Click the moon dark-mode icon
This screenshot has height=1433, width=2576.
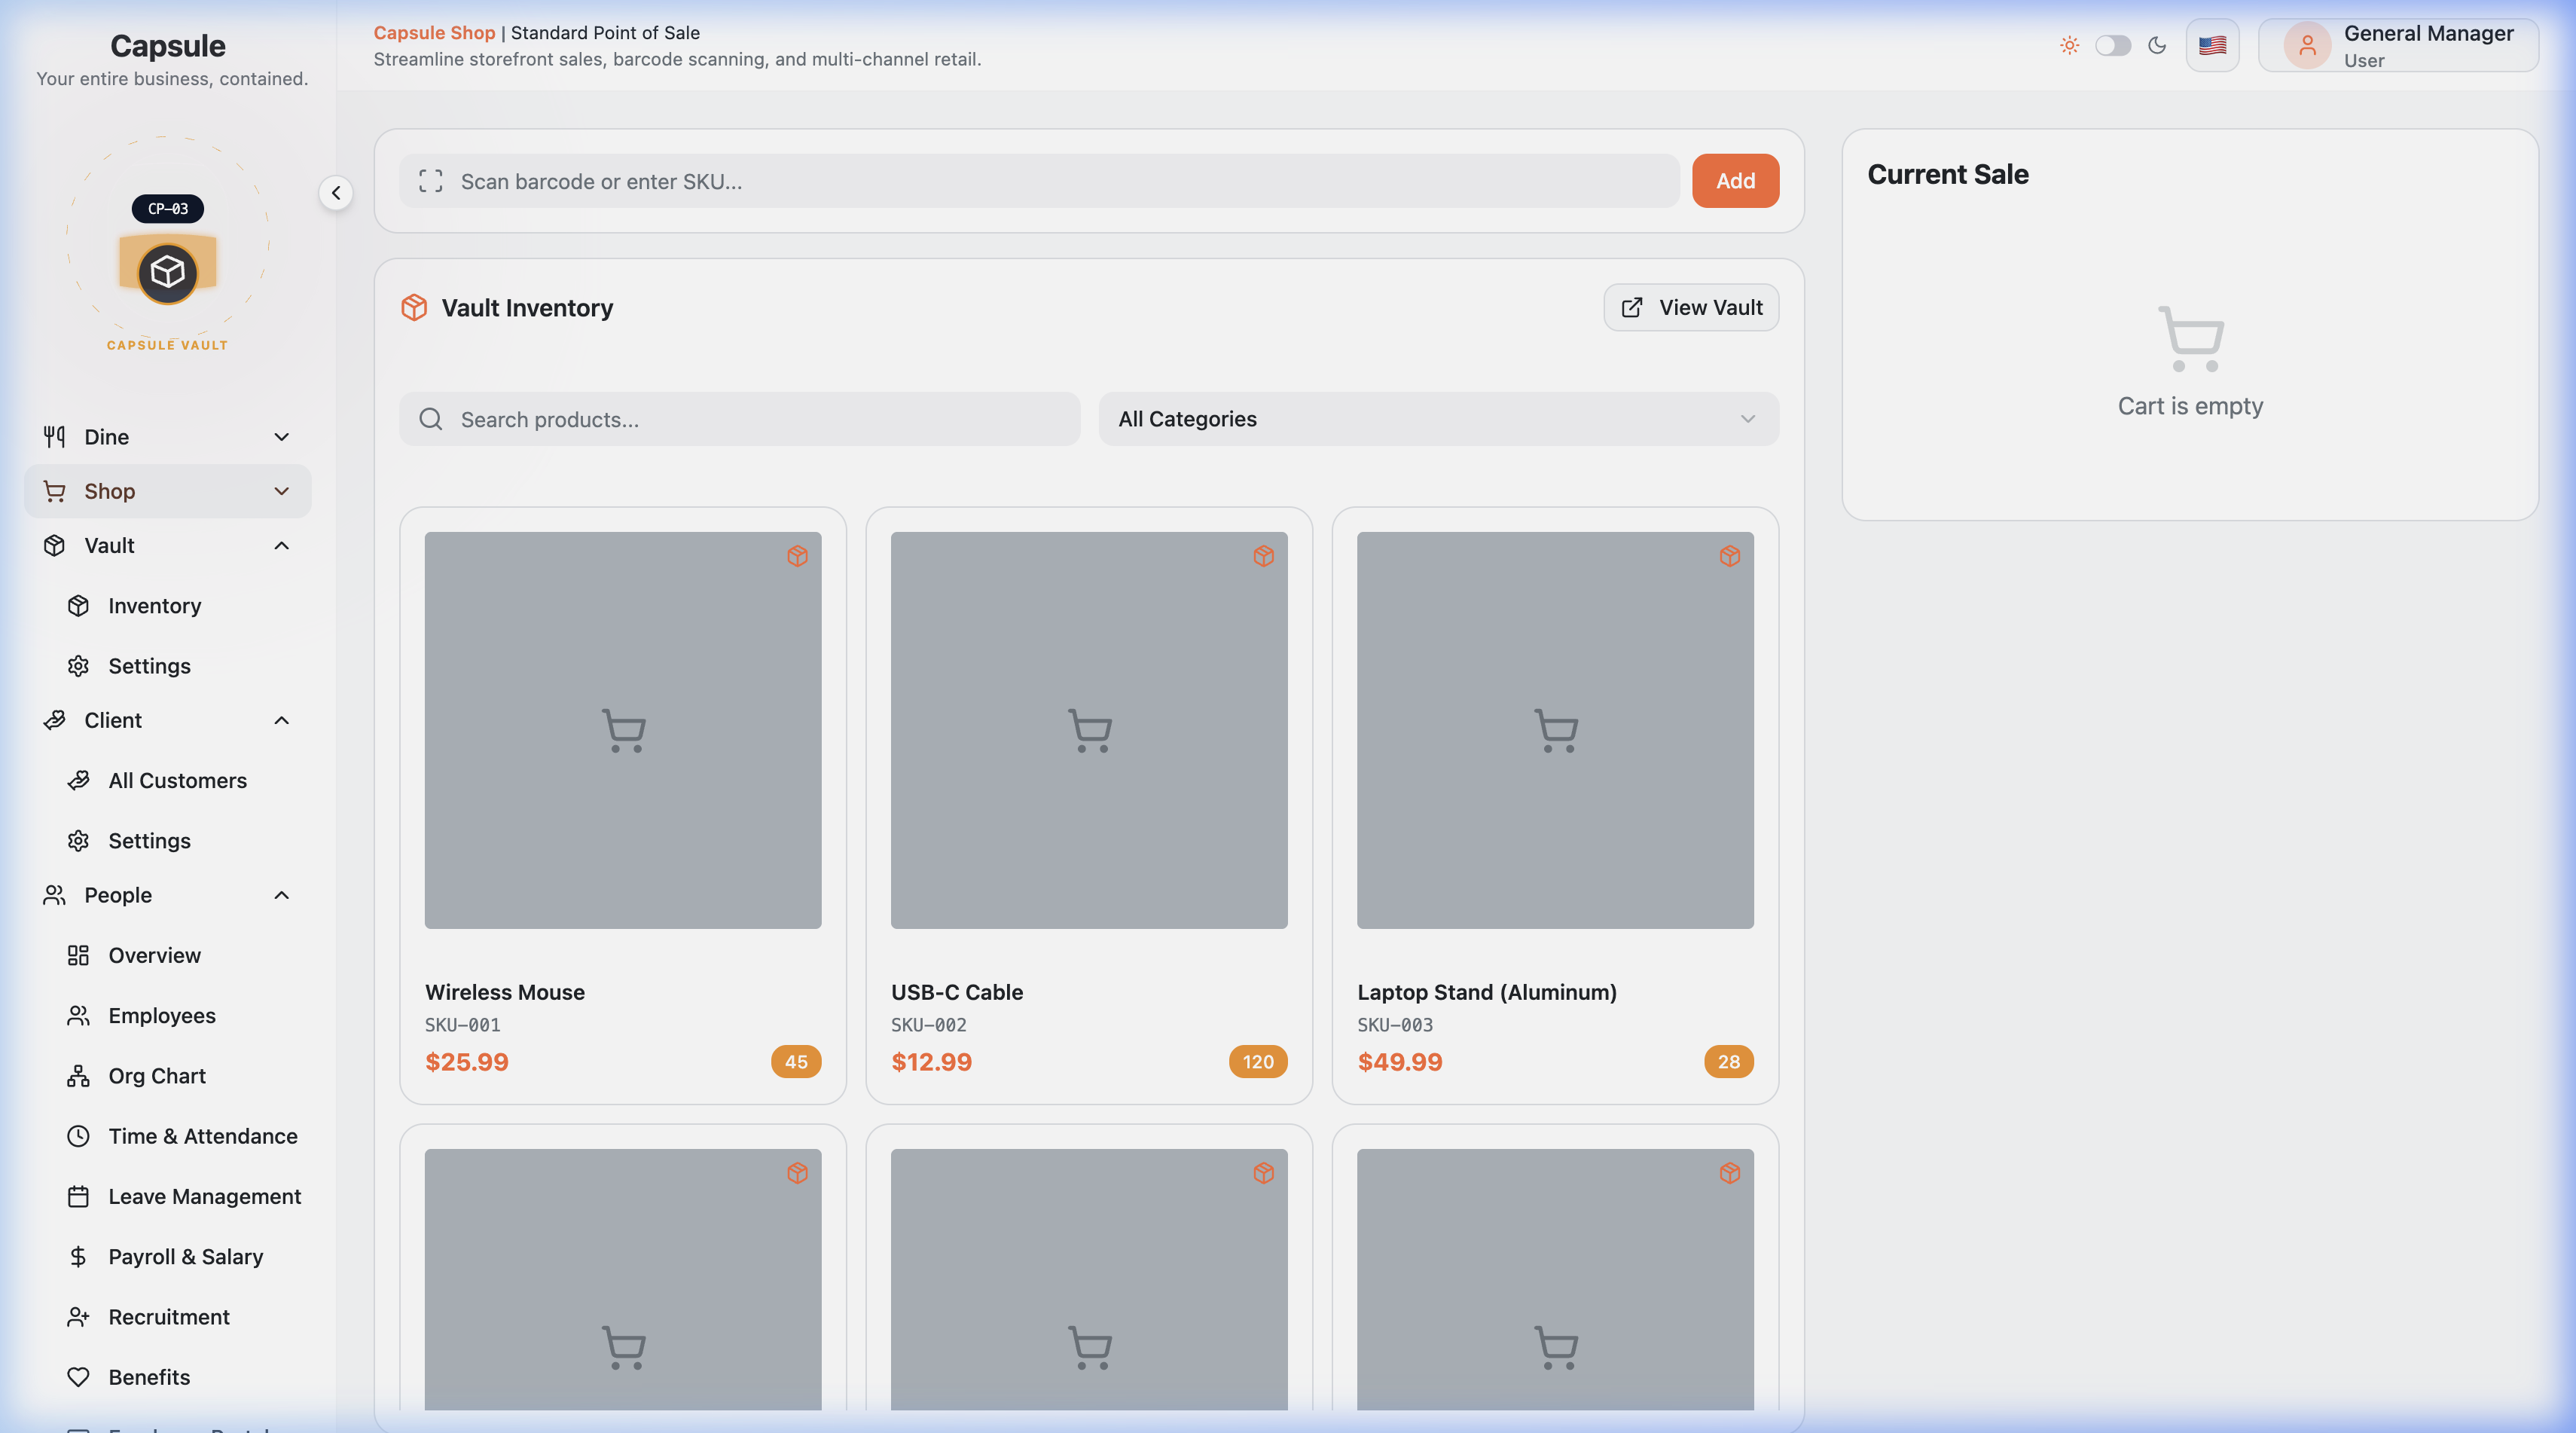pyautogui.click(x=2157, y=45)
